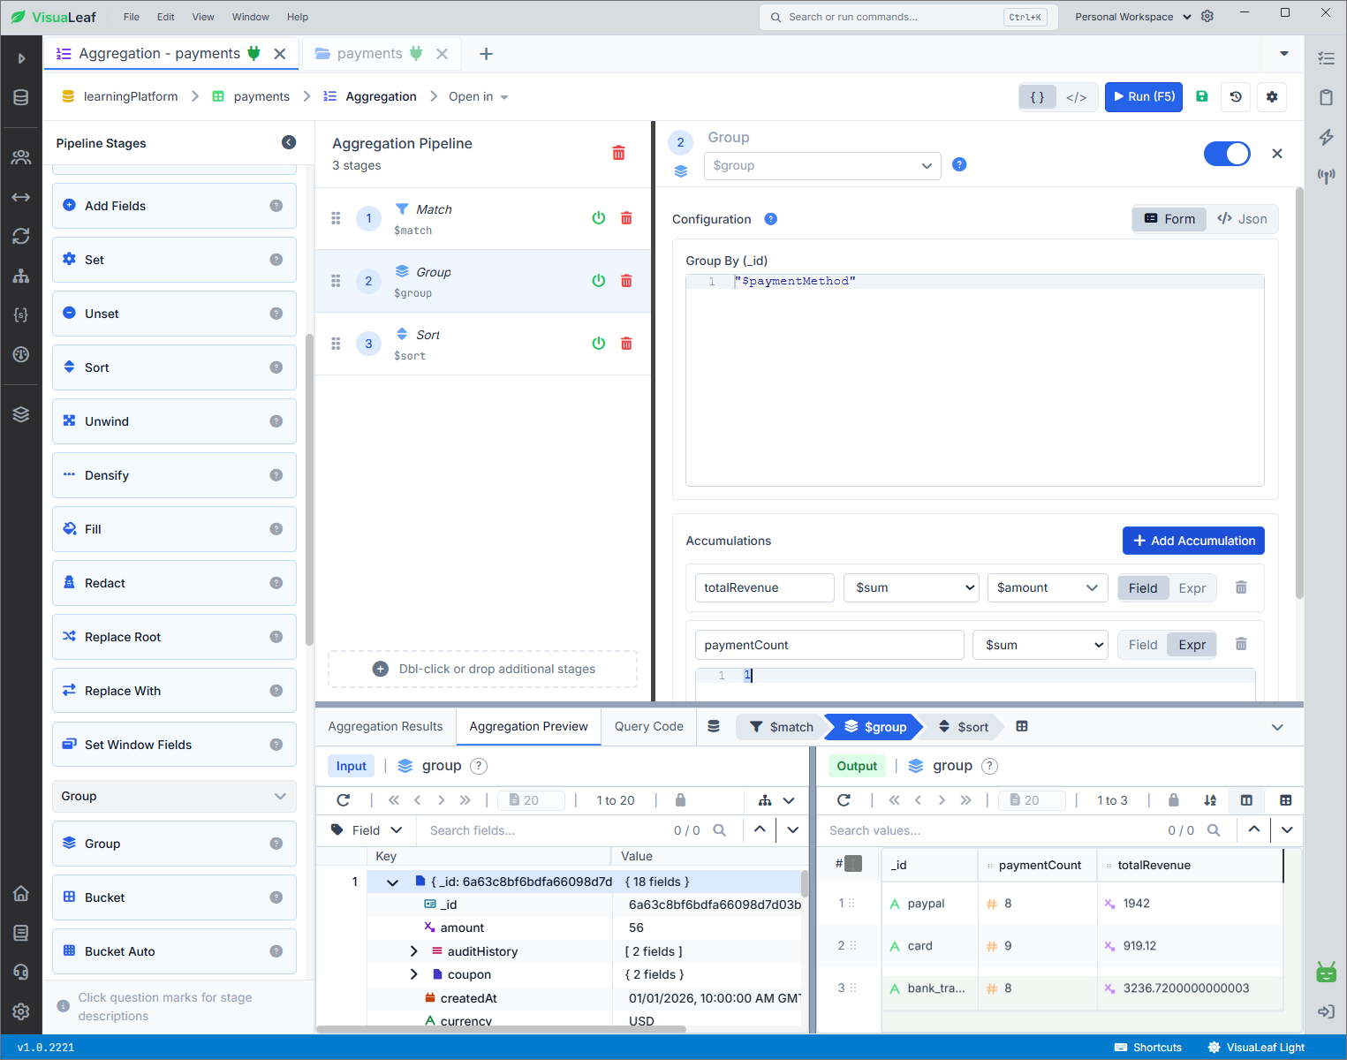
Task: Delete the Sort stage
Action: coord(626,344)
